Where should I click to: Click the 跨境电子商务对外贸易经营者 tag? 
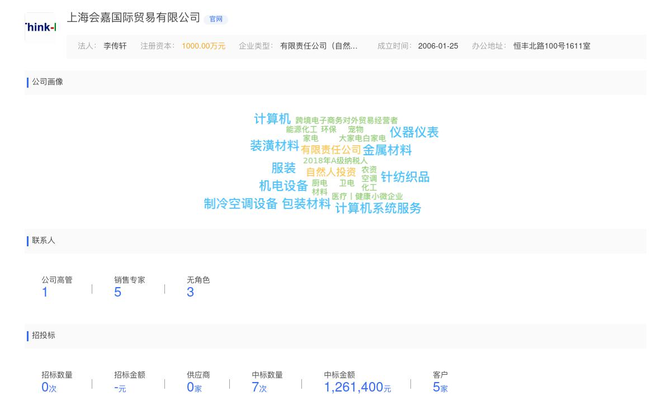347,121
